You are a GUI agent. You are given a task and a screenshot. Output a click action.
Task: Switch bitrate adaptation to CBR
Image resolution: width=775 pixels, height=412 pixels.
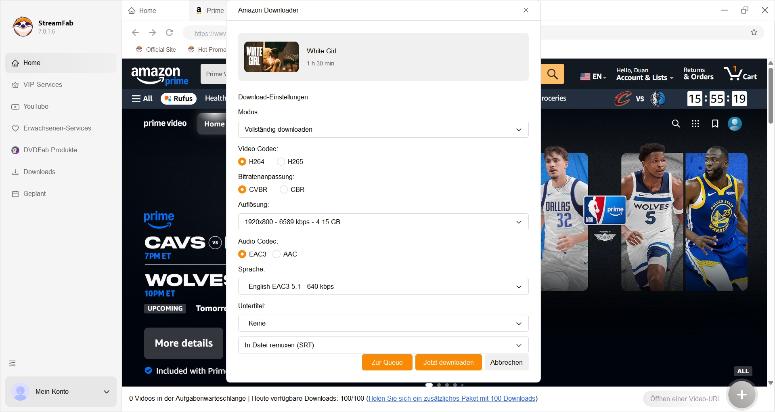point(284,189)
